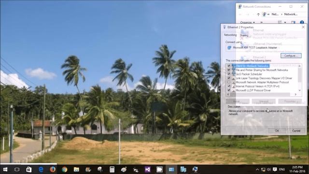The image size is (309, 174).
Task: Click the Microsoft KM-TEST Loopback Adapter field
Action: coord(264,48)
